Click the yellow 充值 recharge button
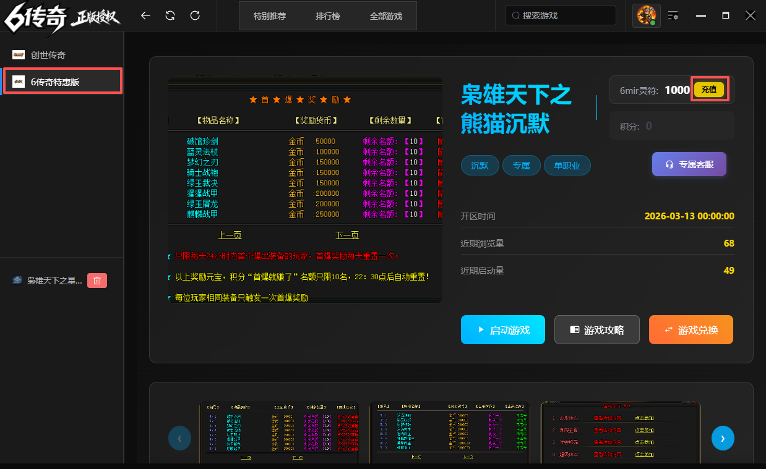Image resolution: width=766 pixels, height=469 pixels. [x=709, y=89]
